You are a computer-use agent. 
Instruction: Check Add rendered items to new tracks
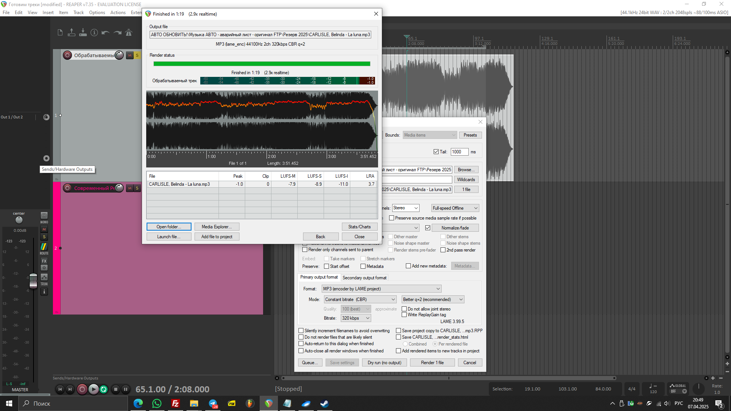point(399,351)
